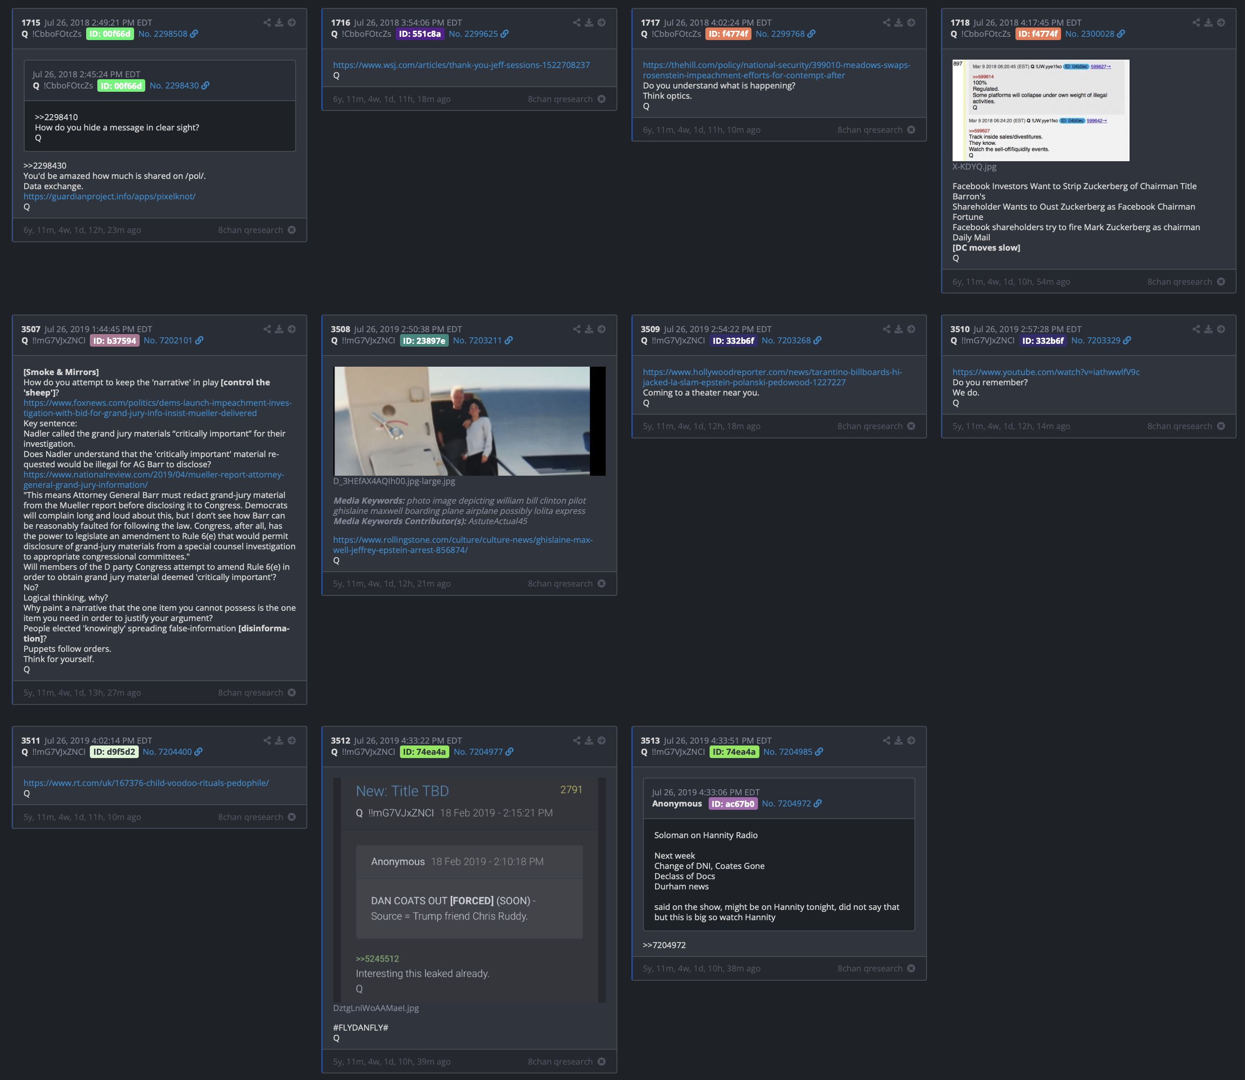Click the share icon on post 1718
The width and height of the screenshot is (1245, 1080).
coord(1196,23)
